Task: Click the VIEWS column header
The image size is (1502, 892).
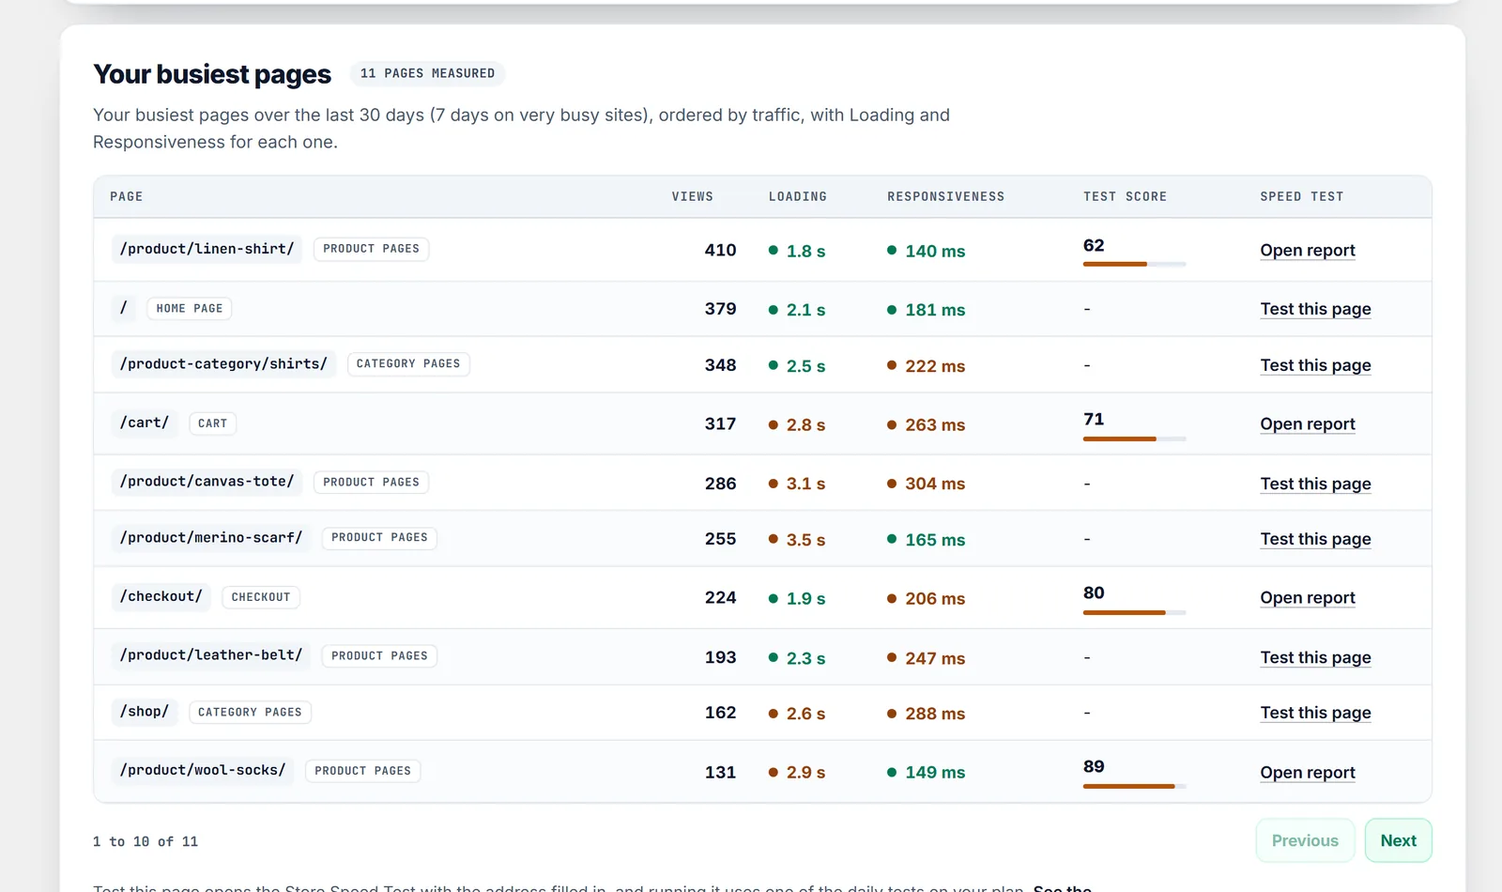Action: coord(692,196)
